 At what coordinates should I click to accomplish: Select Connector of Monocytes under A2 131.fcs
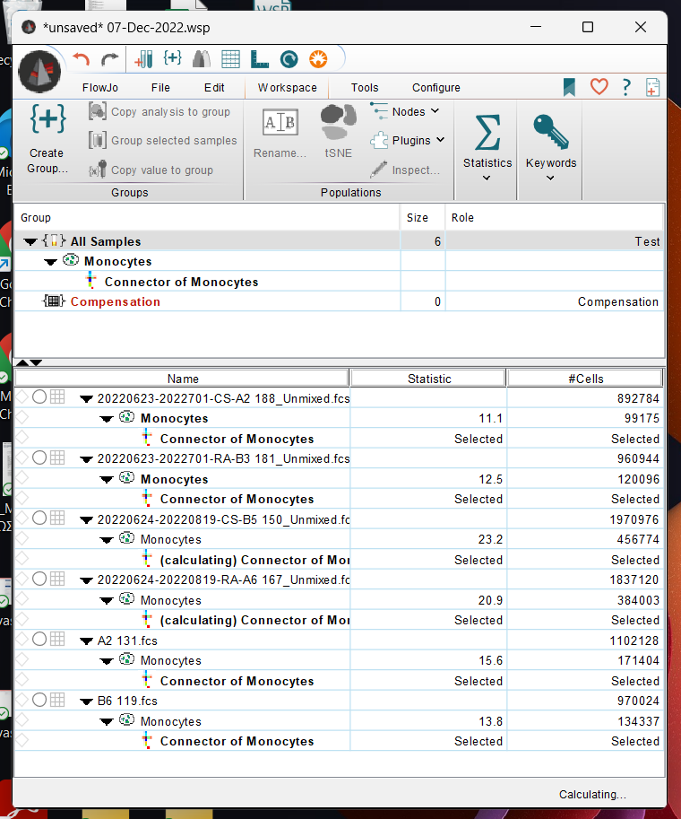click(237, 681)
